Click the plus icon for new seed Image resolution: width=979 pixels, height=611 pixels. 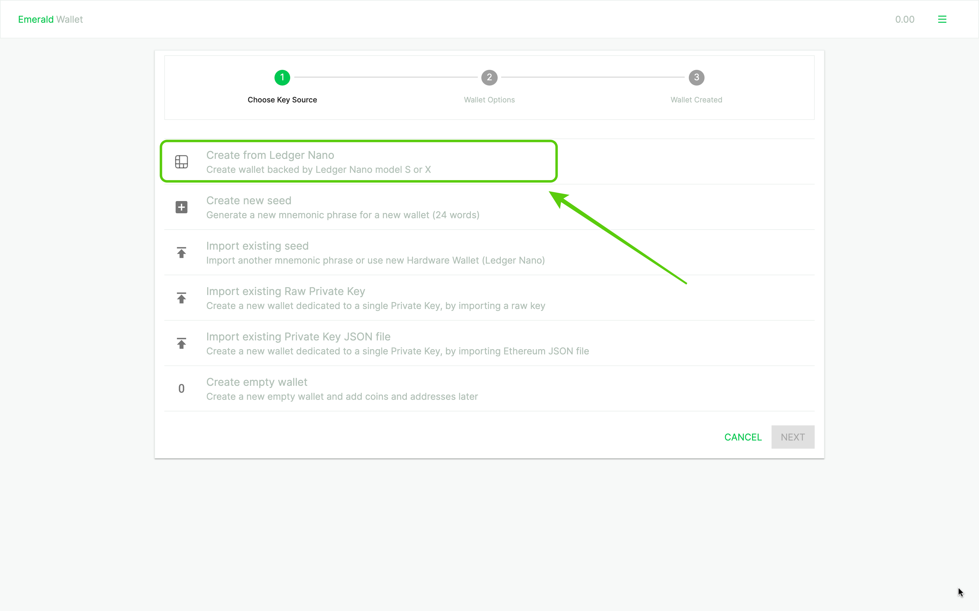[181, 207]
